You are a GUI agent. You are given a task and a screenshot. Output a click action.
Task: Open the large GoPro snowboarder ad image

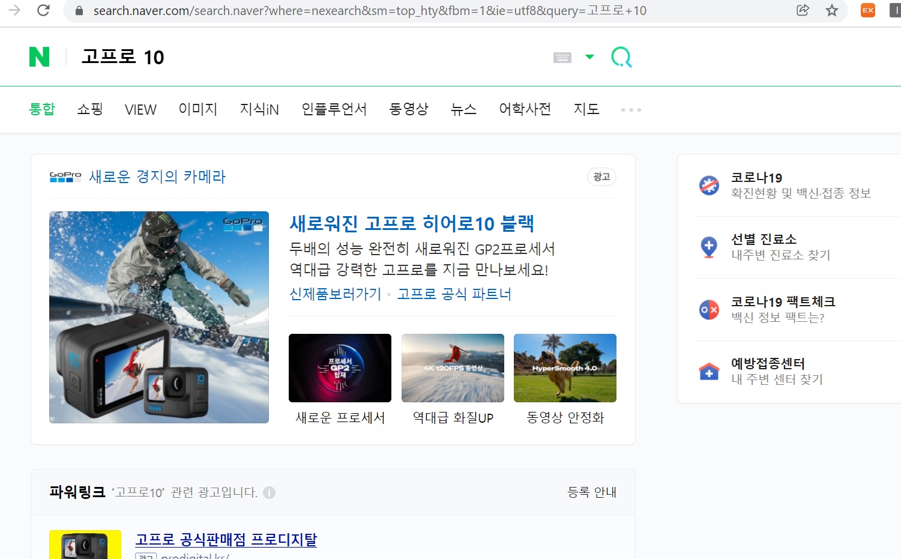(x=159, y=317)
